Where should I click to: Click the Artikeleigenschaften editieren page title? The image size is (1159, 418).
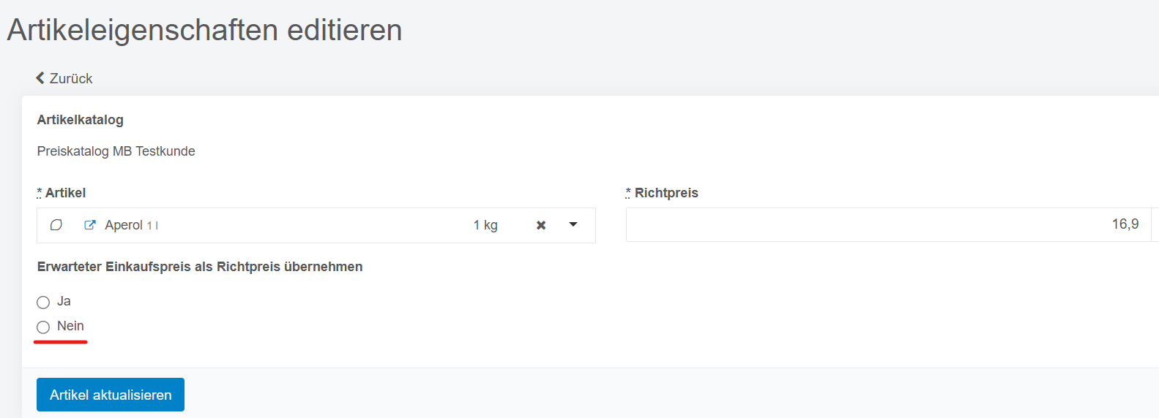click(x=205, y=30)
